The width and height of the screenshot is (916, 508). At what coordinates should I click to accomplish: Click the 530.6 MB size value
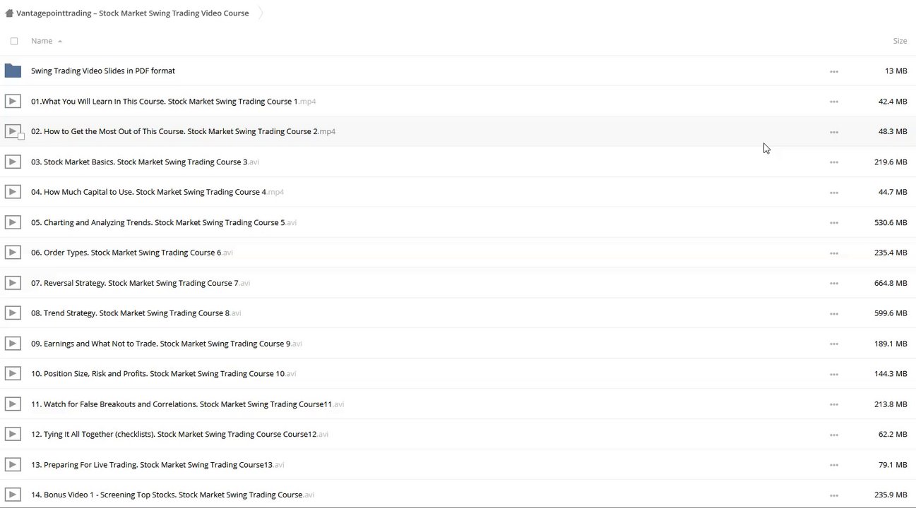pyautogui.click(x=891, y=222)
